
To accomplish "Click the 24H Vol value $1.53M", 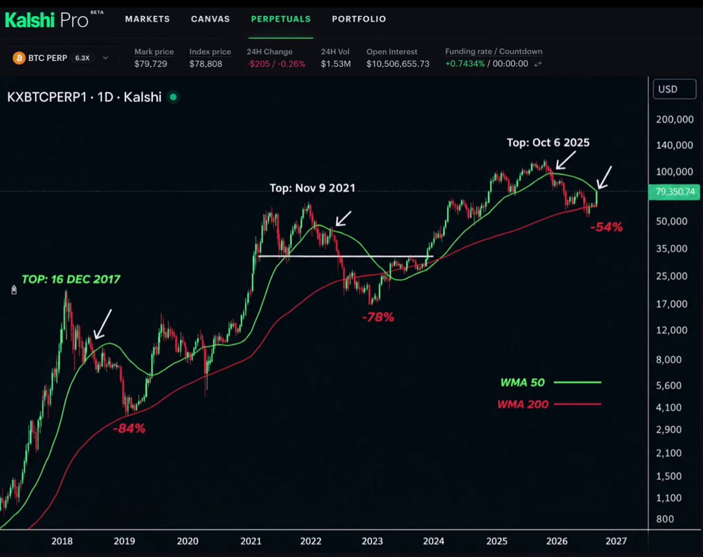I will 336,64.
